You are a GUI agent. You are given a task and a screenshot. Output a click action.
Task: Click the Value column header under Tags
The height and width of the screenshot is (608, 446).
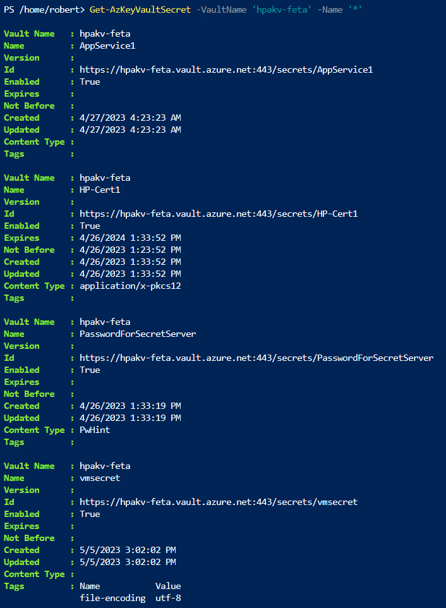pos(168,586)
